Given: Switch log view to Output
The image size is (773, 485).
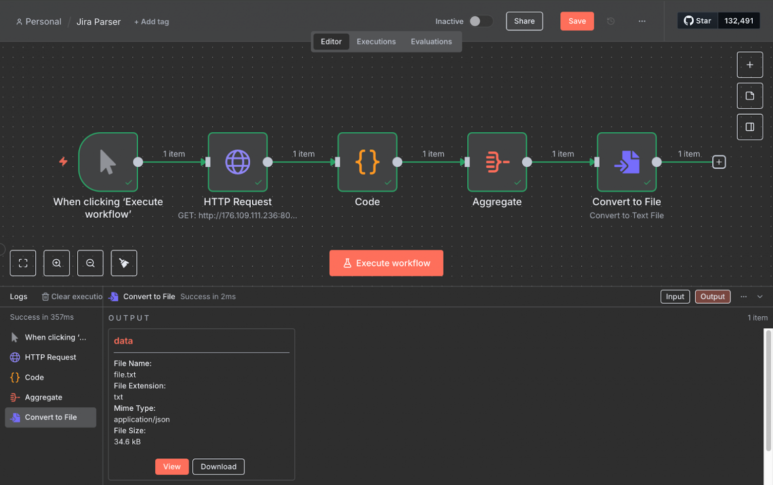Looking at the screenshot, I should point(712,296).
